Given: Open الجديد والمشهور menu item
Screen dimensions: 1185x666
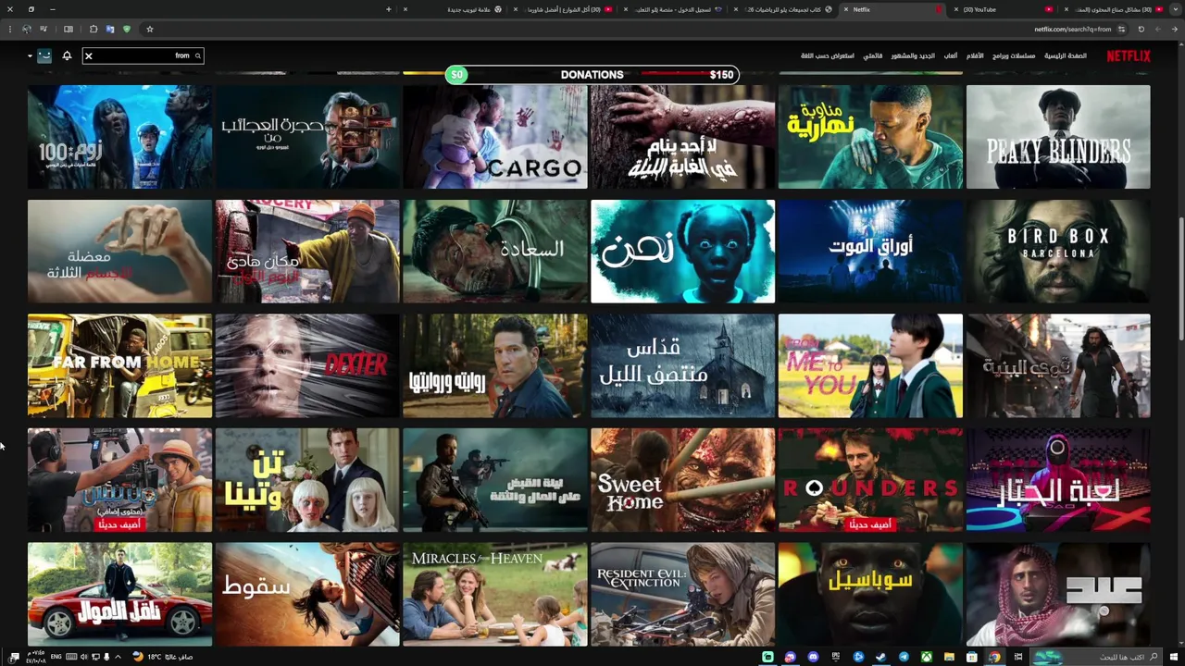Looking at the screenshot, I should 913,55.
